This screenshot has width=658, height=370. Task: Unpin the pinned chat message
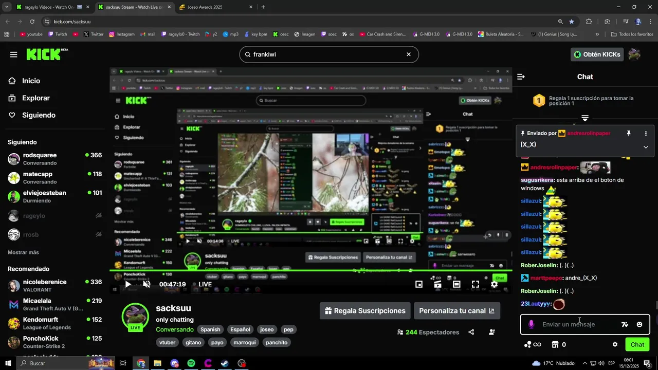click(628, 133)
